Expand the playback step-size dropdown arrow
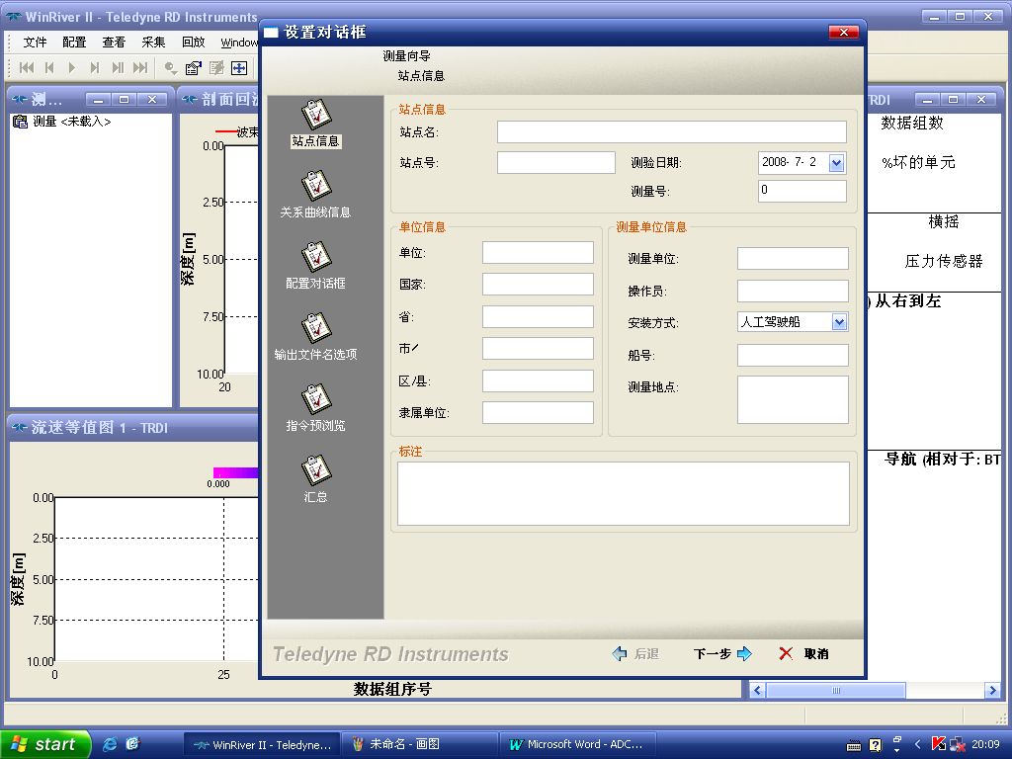 174,72
